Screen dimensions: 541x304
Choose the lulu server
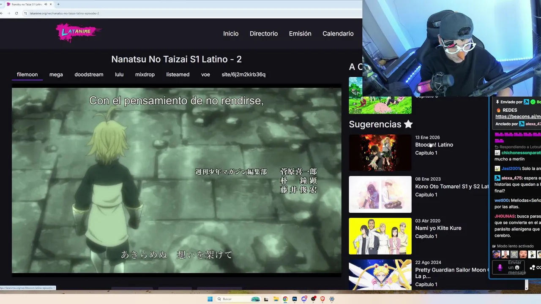coord(119,74)
